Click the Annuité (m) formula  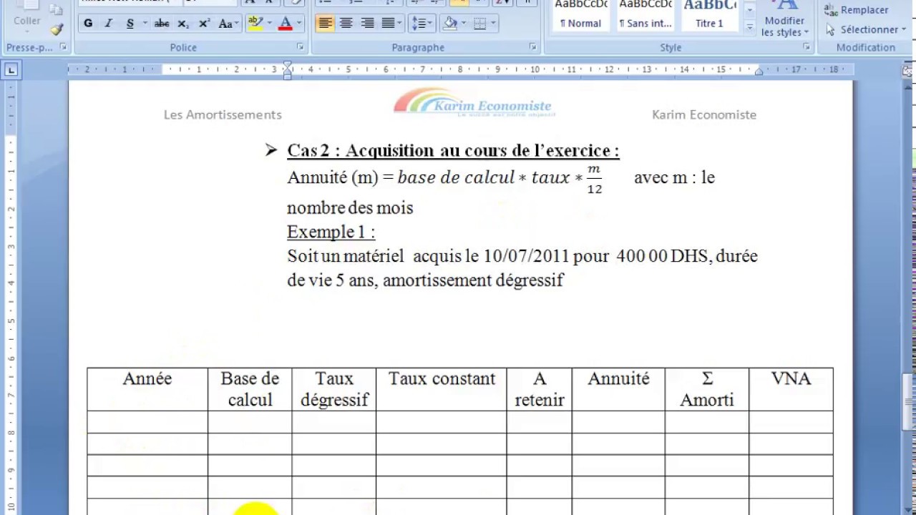coord(445,178)
